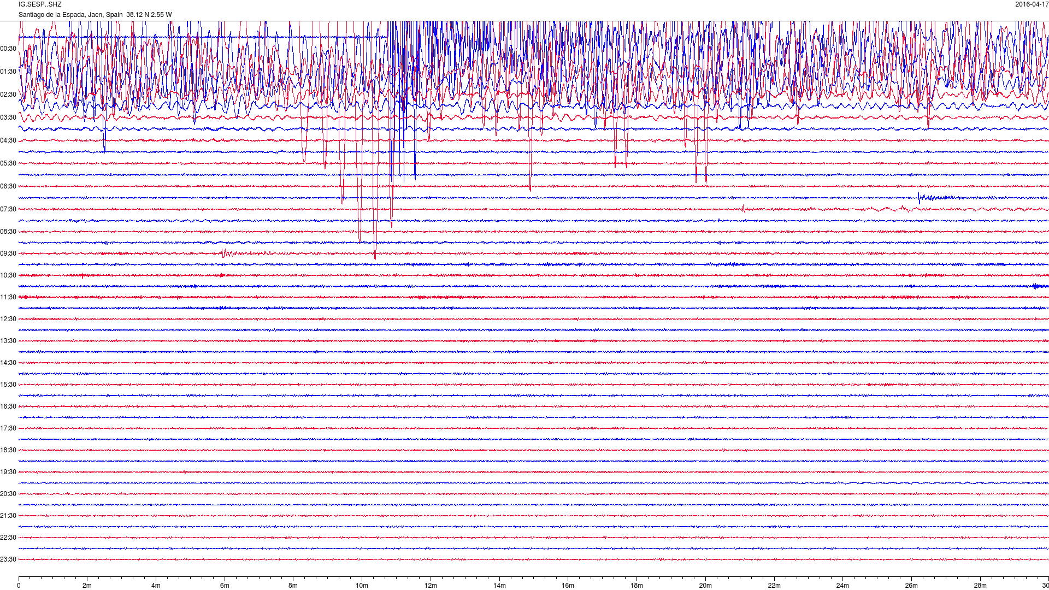Click the 2m tick label on the time axis
The image size is (1049, 590).
(87, 586)
